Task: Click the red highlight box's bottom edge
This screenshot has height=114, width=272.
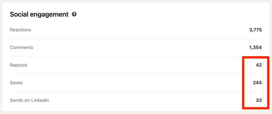Action: click(256, 108)
